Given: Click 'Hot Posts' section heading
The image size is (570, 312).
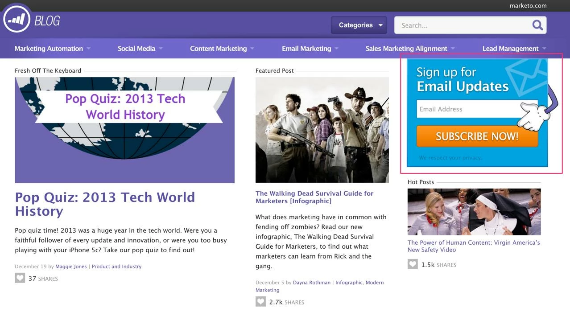Looking at the screenshot, I should (x=421, y=182).
